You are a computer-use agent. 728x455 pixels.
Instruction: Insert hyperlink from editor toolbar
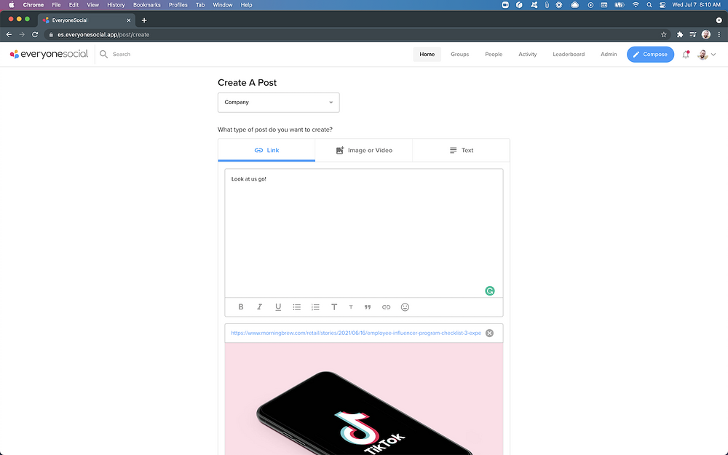pyautogui.click(x=387, y=307)
